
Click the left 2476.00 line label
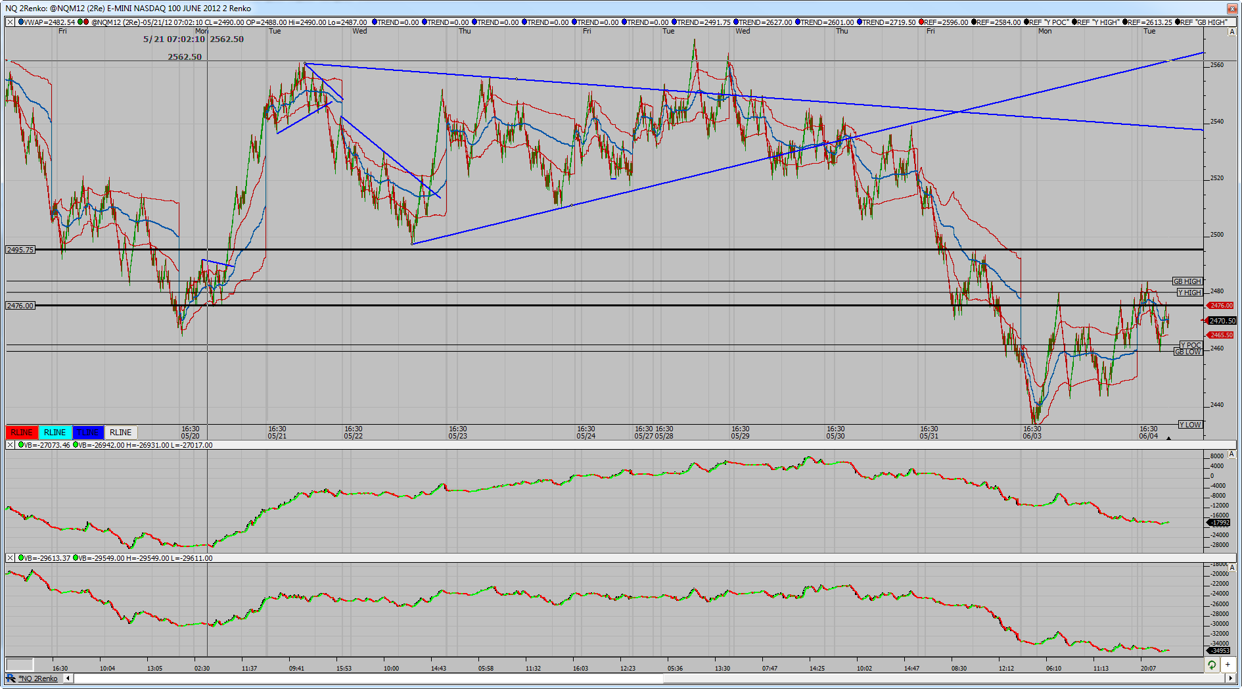coord(20,306)
